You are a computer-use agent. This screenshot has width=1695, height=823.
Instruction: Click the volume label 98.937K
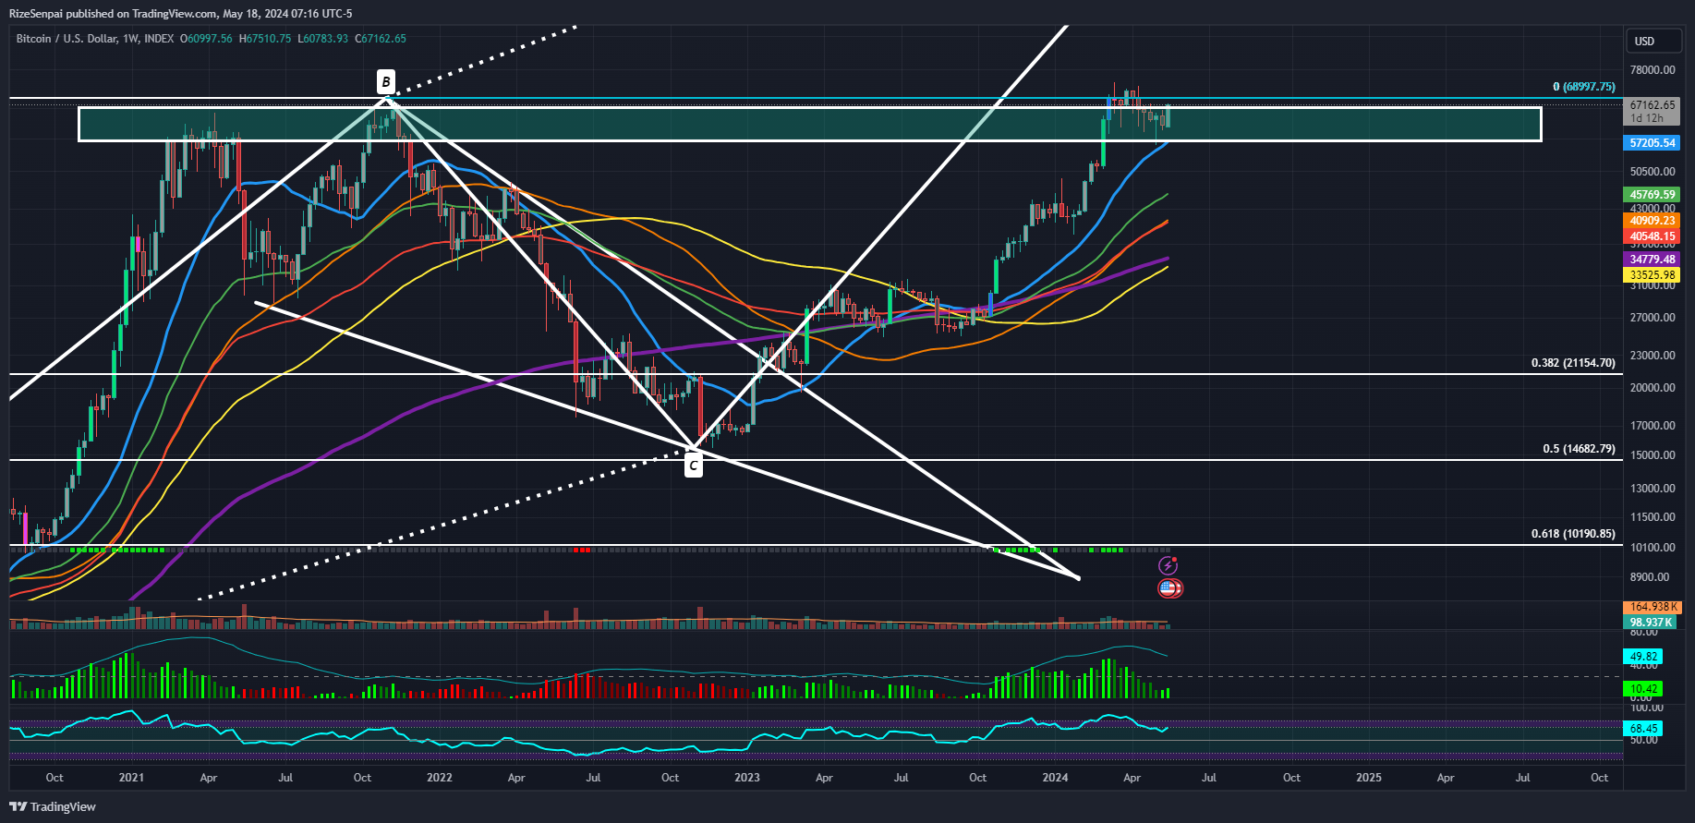(1650, 623)
